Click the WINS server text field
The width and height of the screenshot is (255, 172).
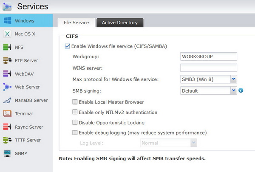[208, 68]
